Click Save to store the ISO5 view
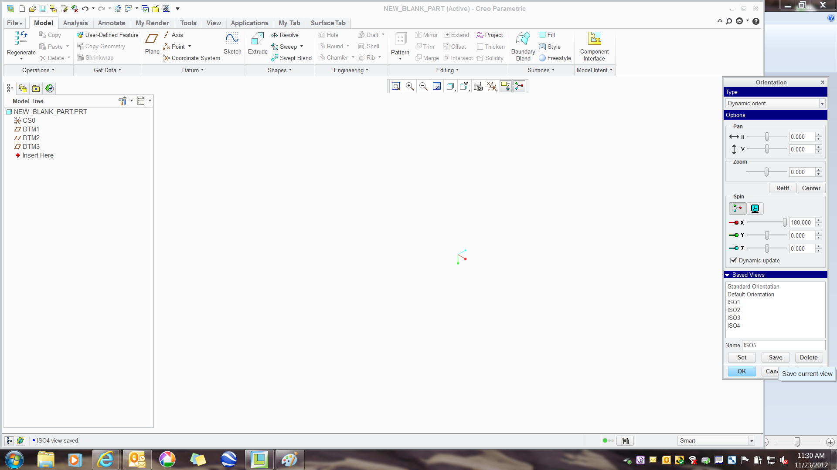837x470 pixels. click(775, 357)
